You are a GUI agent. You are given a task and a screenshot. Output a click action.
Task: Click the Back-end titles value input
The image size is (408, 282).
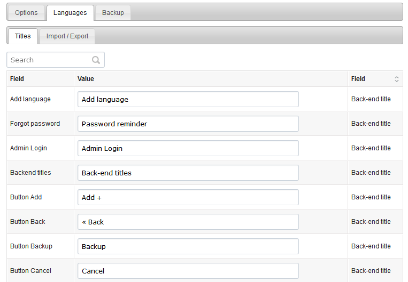click(188, 173)
